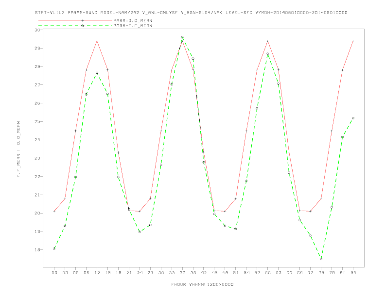This screenshot has height=297, width=385.
Task: Click x-axis forecast hour label 51
Action: tap(236, 273)
